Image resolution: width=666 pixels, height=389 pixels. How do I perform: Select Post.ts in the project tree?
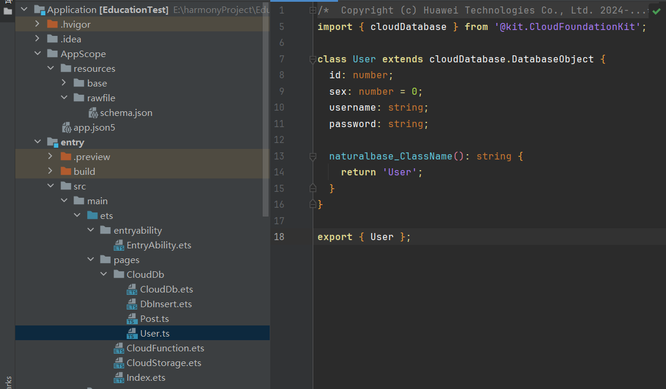155,318
